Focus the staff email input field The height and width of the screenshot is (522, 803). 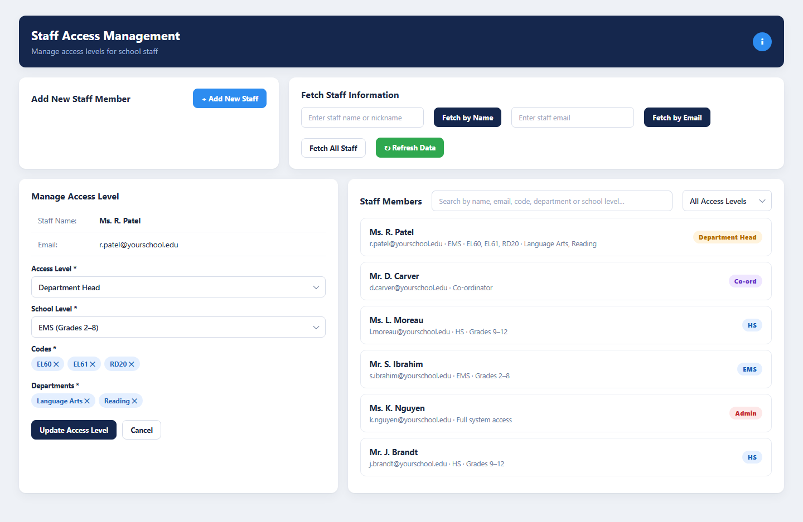(573, 118)
